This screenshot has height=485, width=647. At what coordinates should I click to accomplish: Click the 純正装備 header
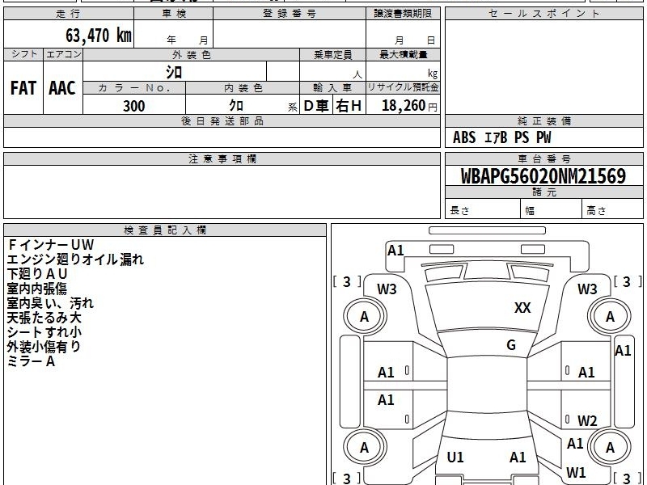click(543, 120)
